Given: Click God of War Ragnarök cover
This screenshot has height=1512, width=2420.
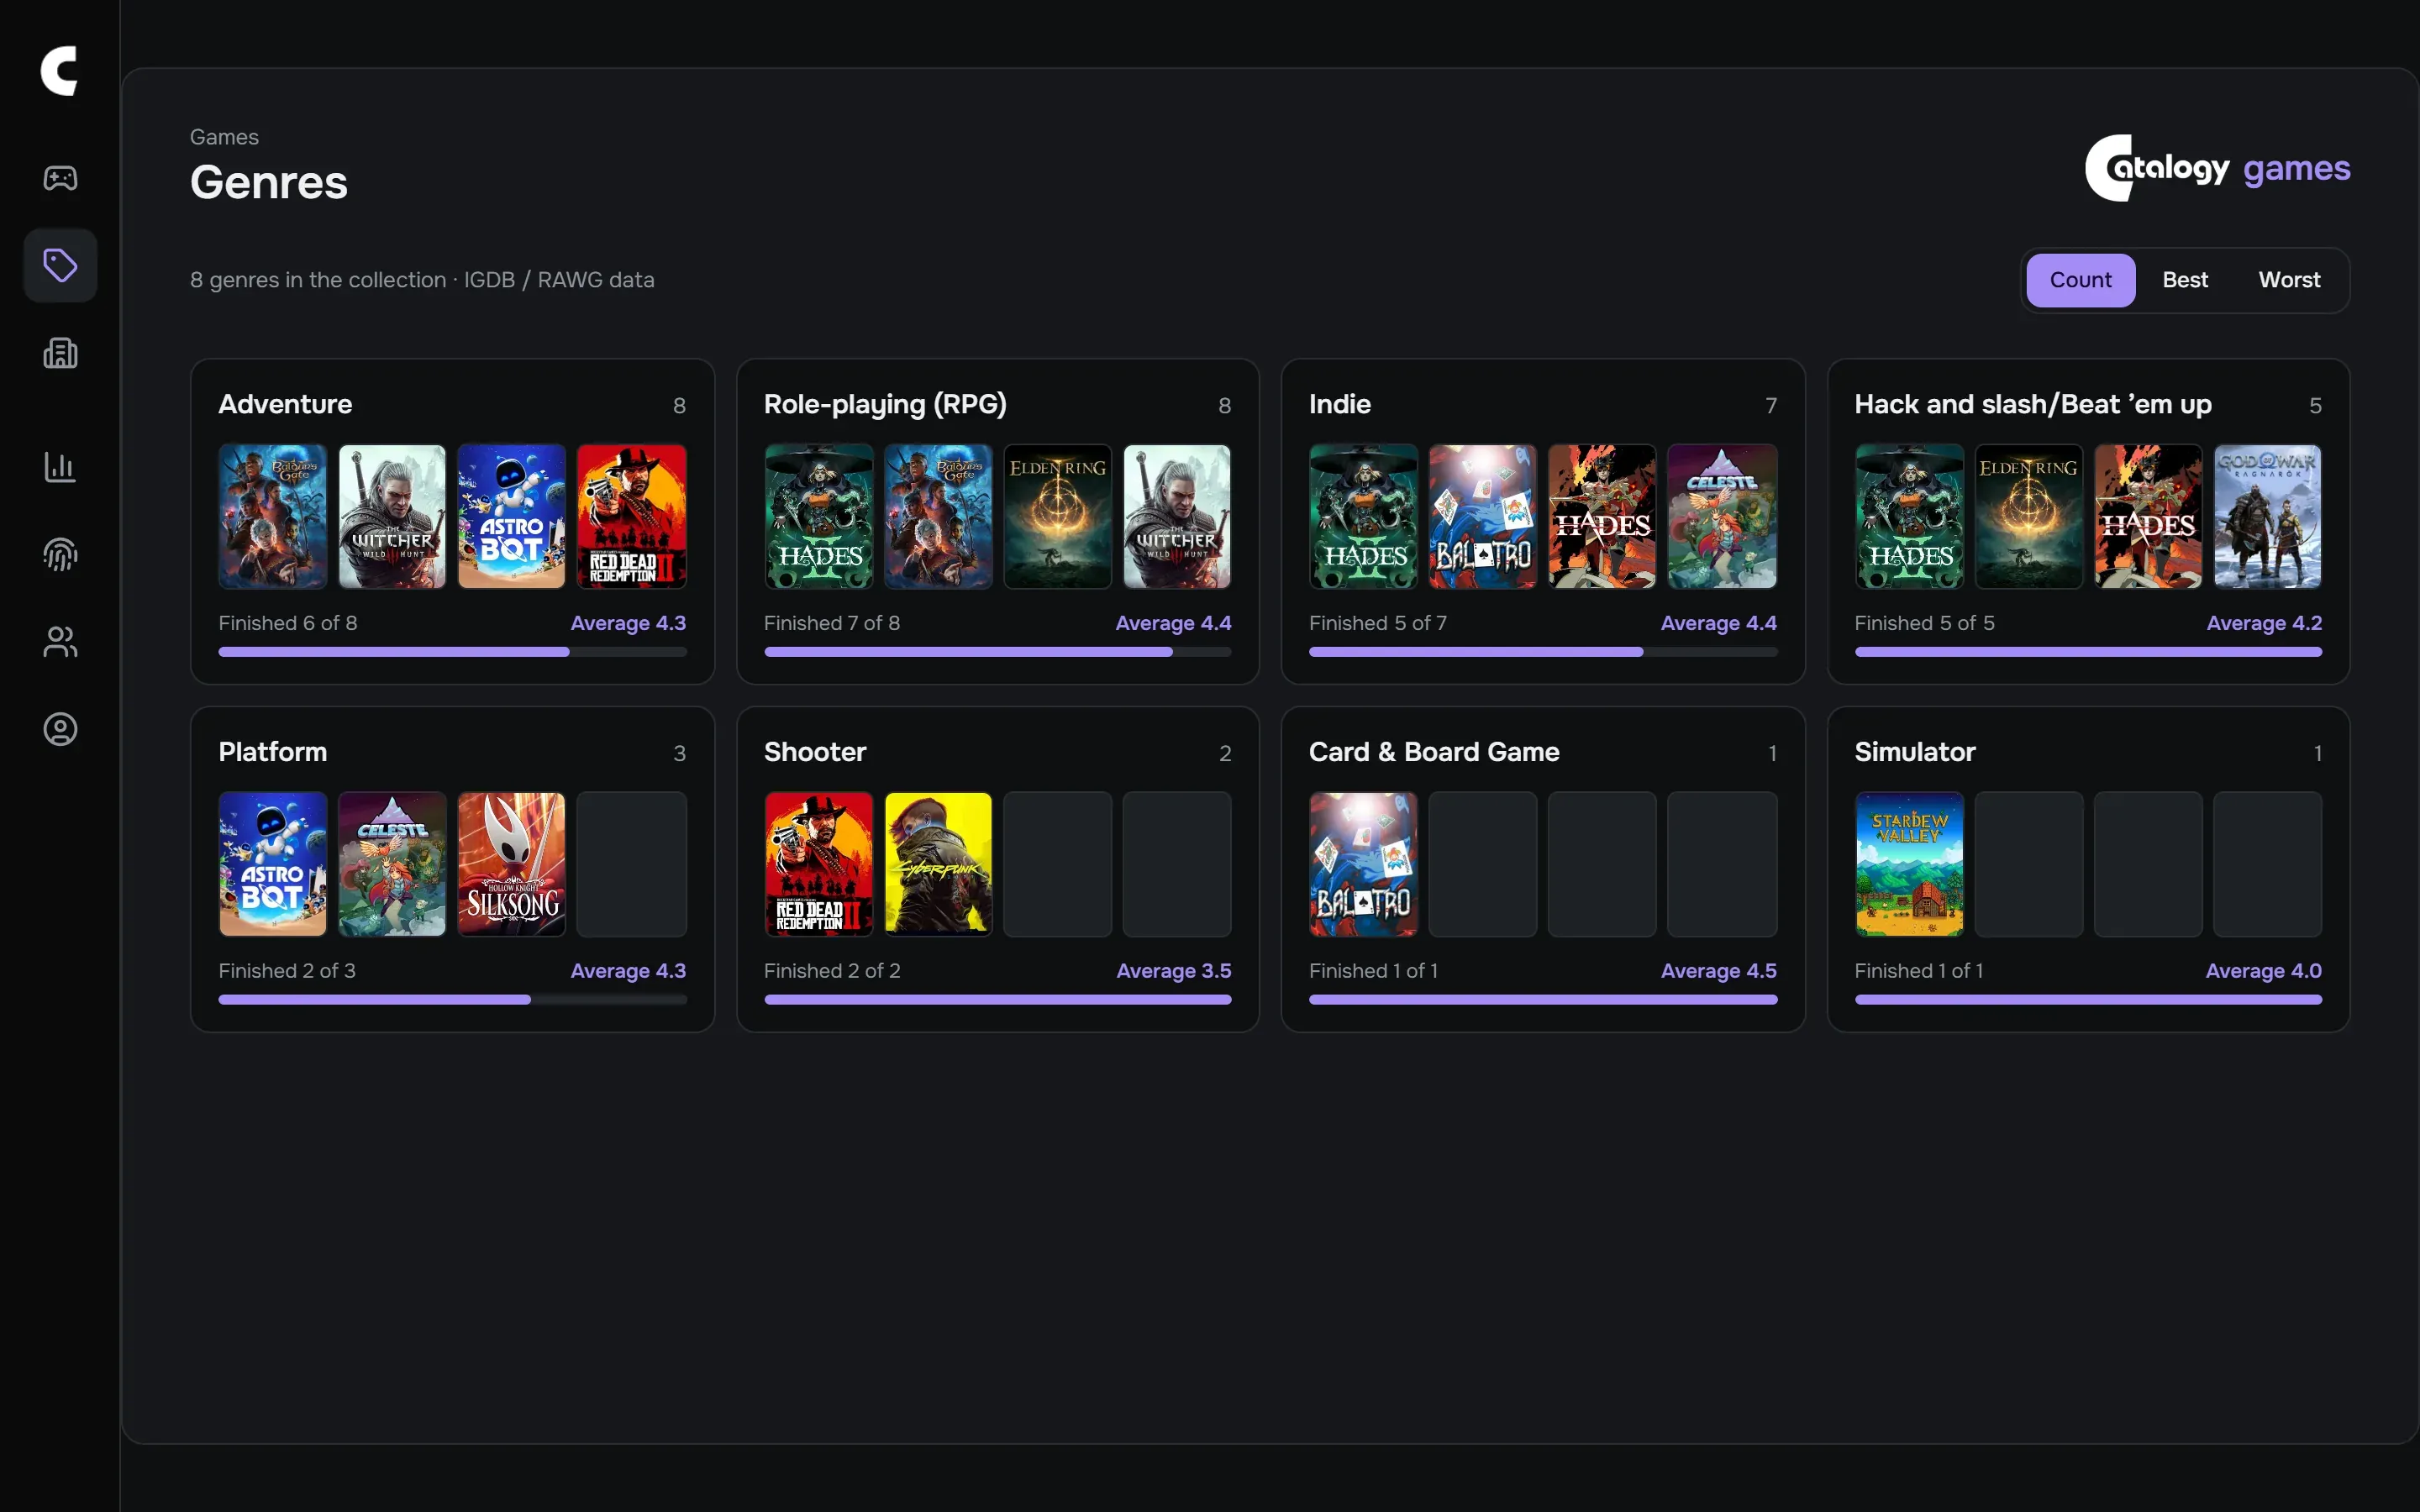Looking at the screenshot, I should click(2267, 517).
